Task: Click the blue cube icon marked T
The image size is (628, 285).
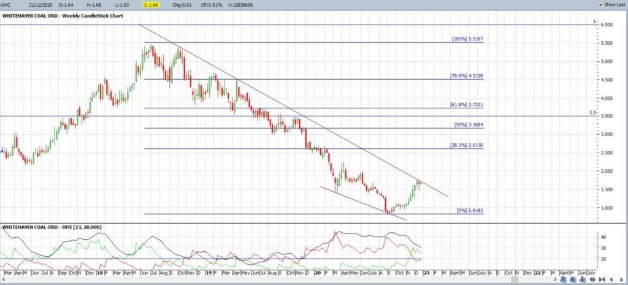Action: coord(564,279)
